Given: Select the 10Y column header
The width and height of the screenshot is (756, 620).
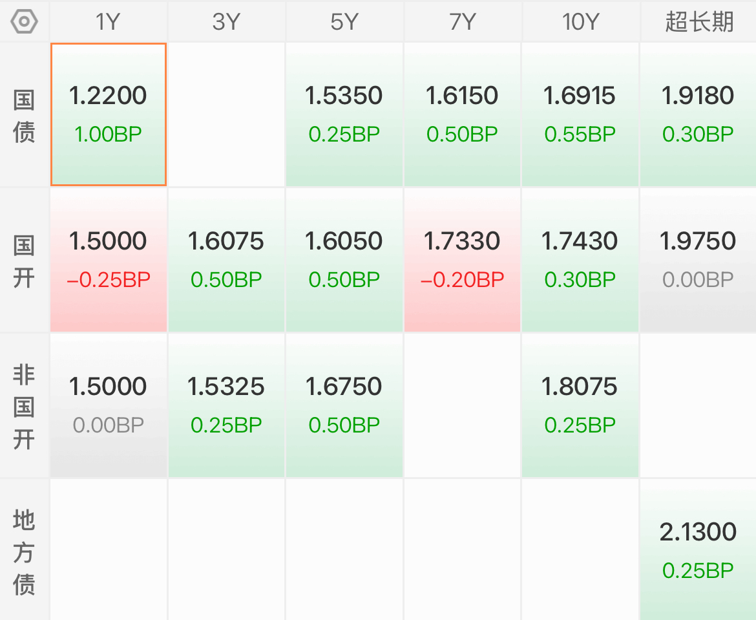Looking at the screenshot, I should tap(580, 21).
